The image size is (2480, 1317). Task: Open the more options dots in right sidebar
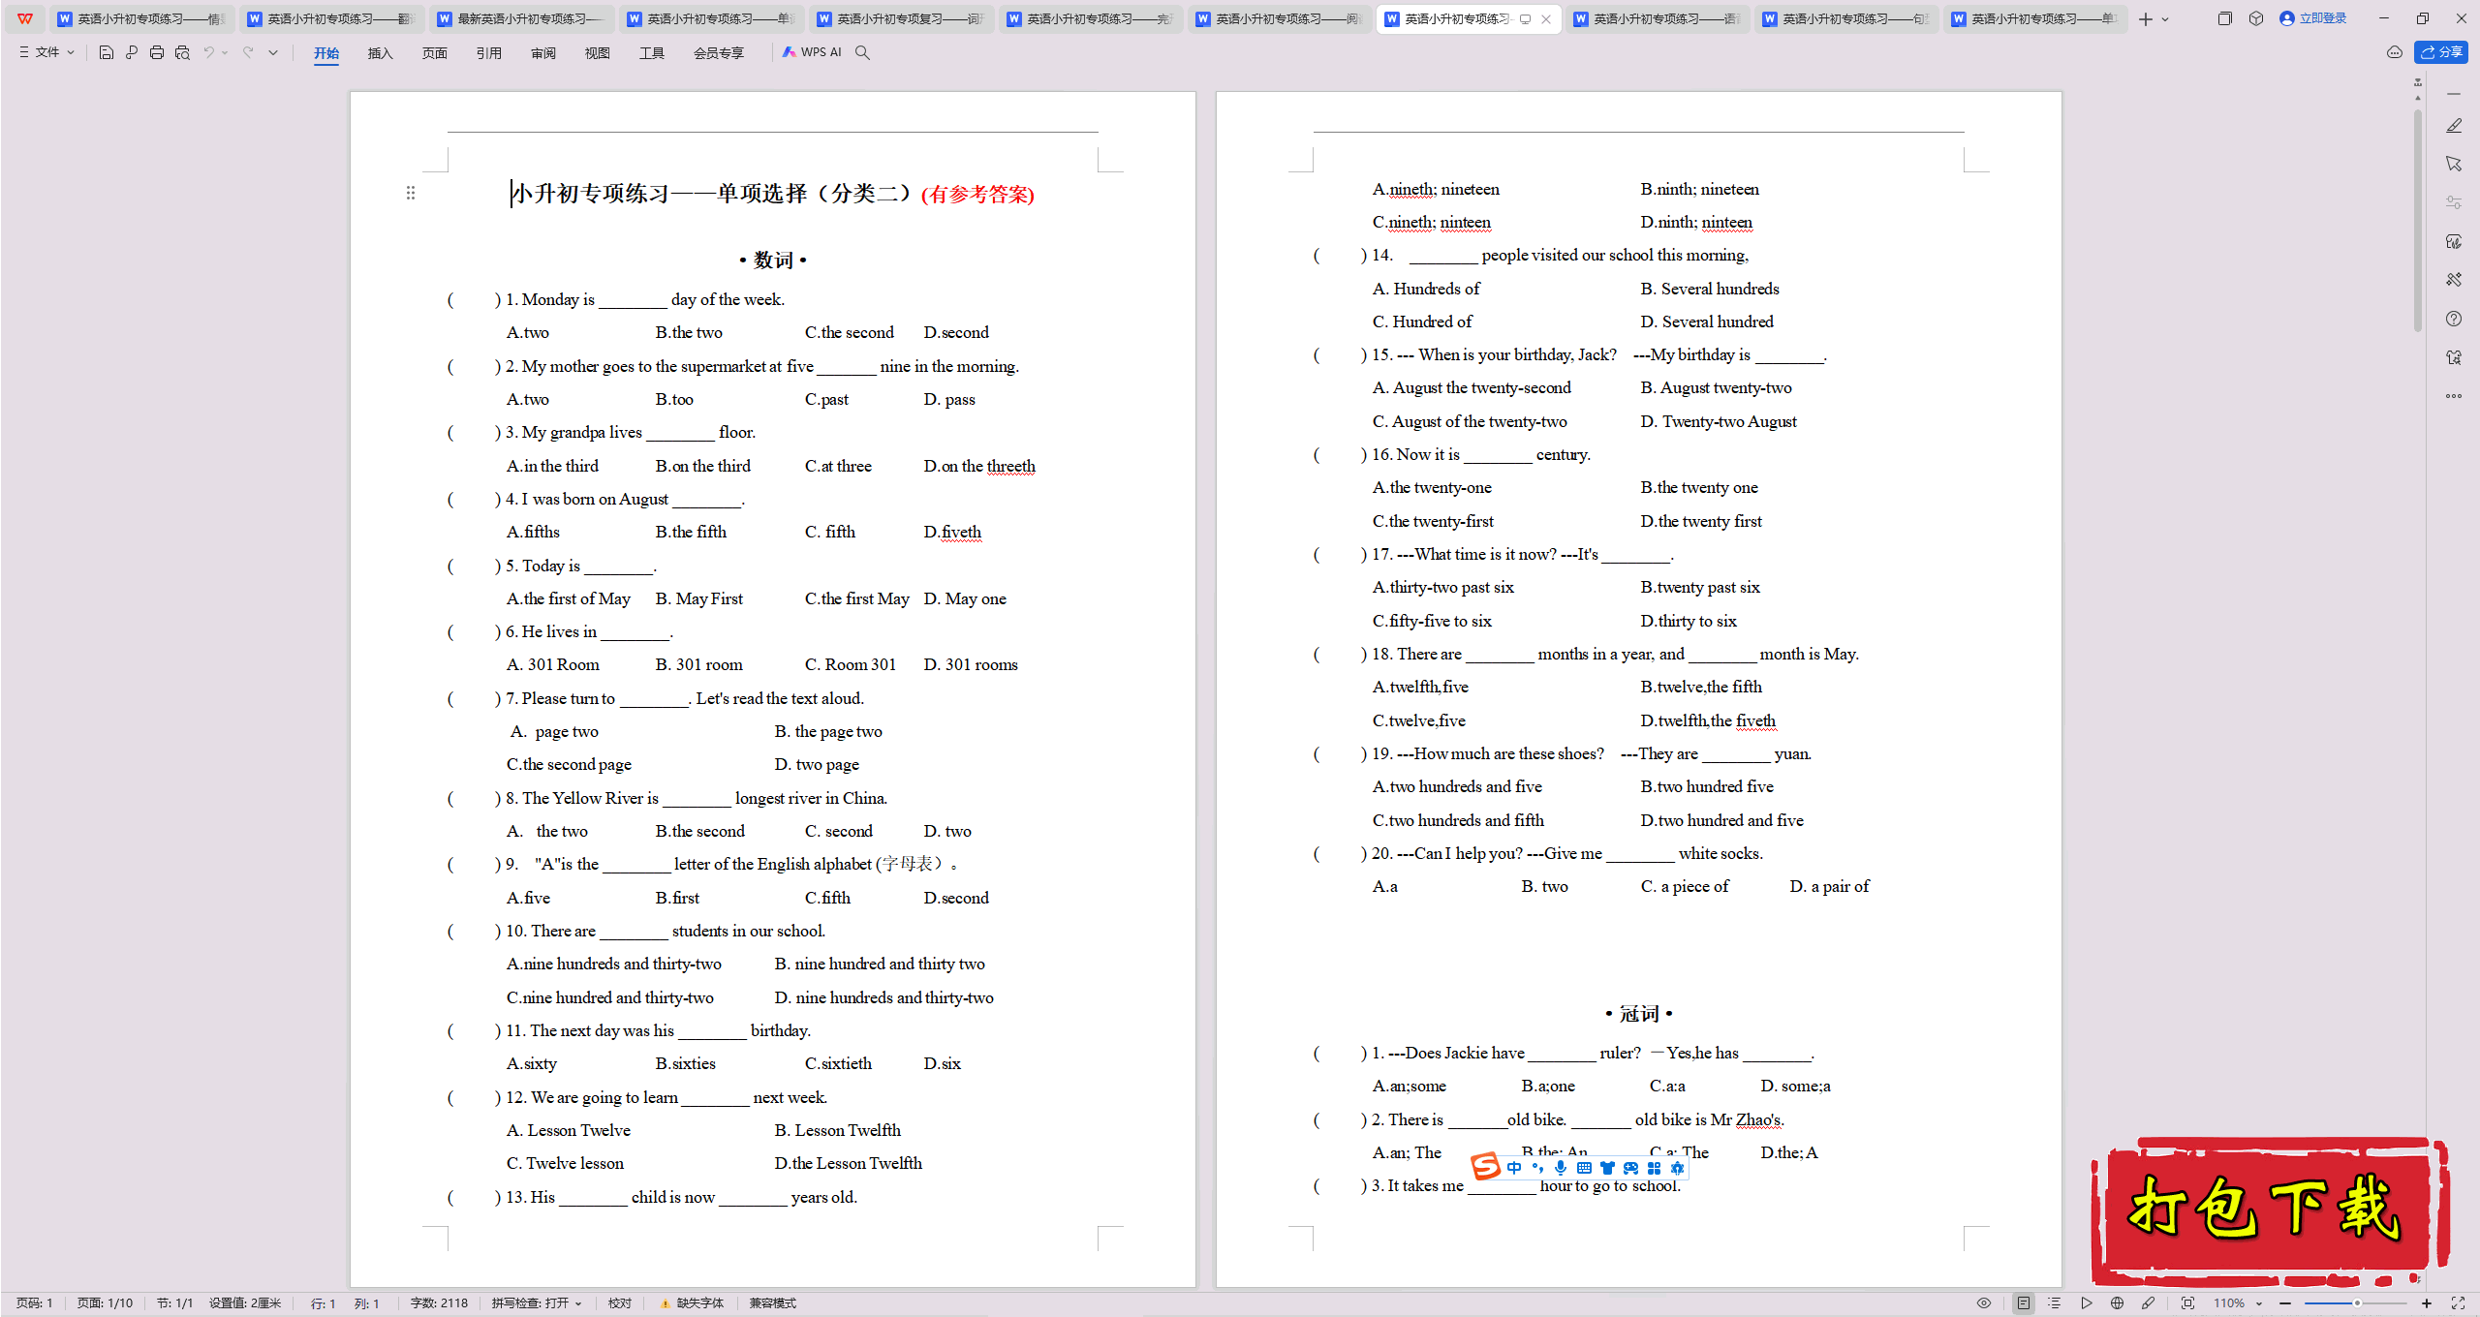coord(2454,395)
